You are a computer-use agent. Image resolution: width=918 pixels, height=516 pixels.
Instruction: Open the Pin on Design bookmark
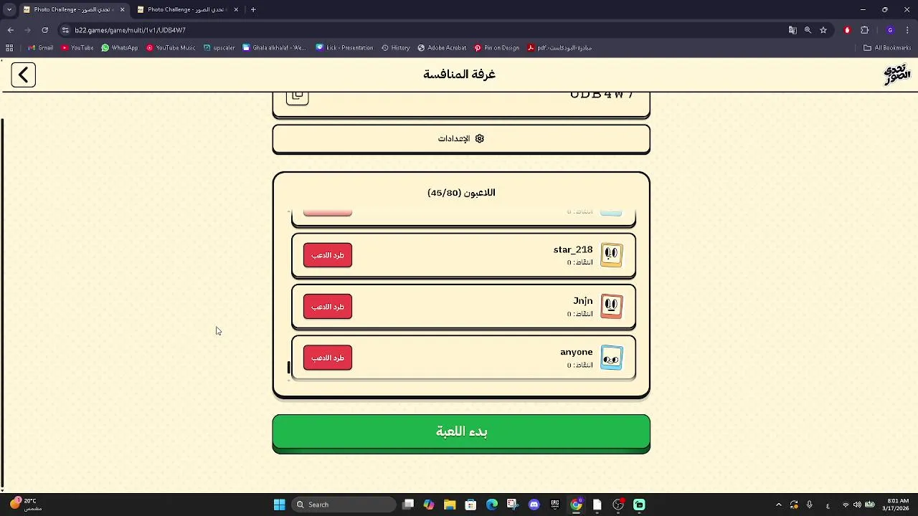497,48
